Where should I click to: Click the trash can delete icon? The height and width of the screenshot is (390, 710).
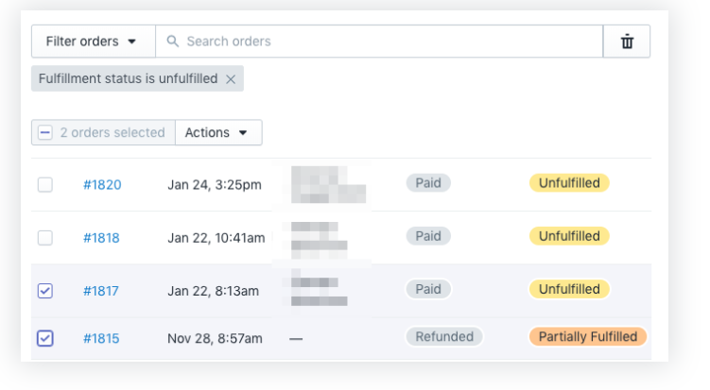click(x=626, y=42)
